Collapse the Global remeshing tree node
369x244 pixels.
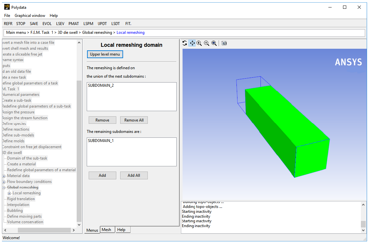[4, 187]
